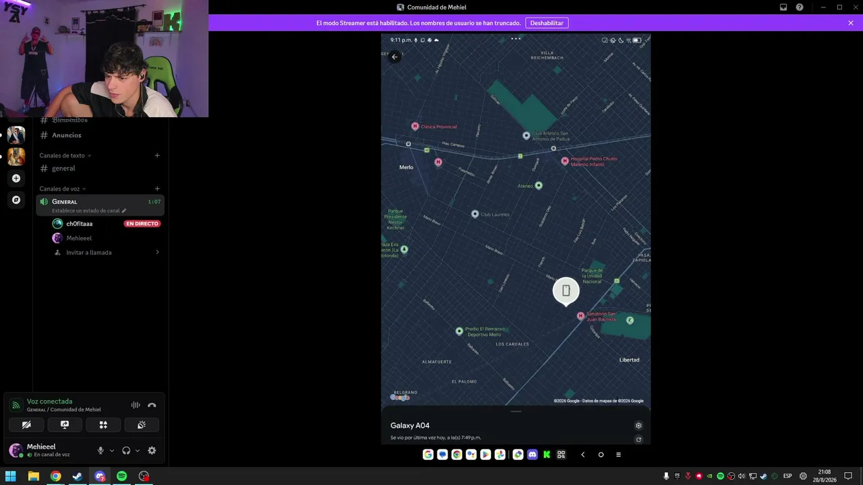This screenshot has width=863, height=485.
Task: Select ch0fitaaa in voice channel
Action: point(80,224)
